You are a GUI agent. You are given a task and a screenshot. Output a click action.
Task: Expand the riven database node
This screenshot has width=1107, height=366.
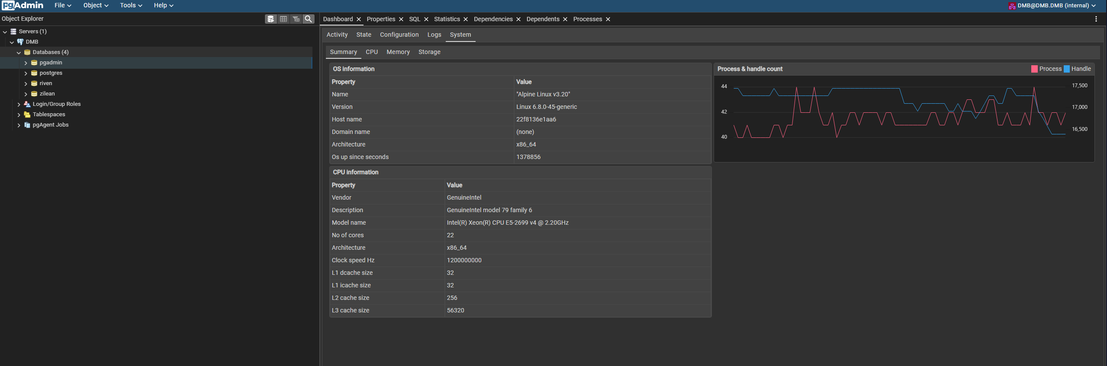[26, 83]
